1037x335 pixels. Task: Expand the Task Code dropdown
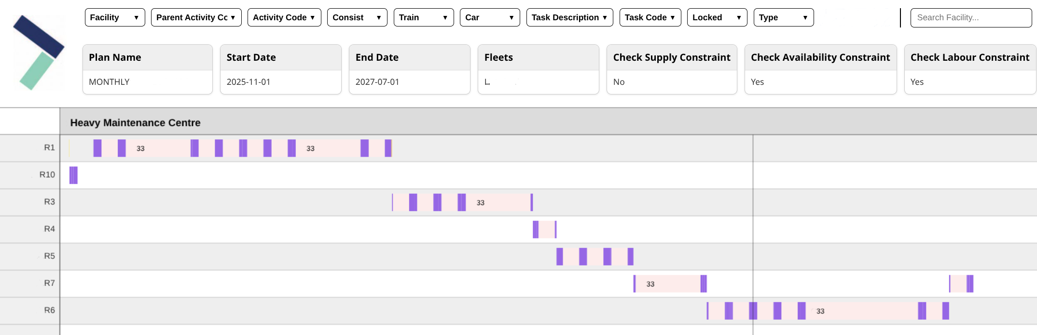tap(650, 17)
